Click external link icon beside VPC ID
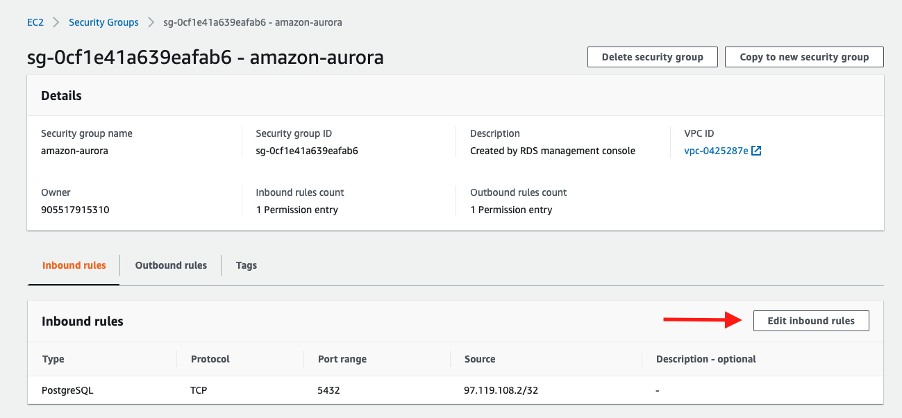 click(x=757, y=151)
